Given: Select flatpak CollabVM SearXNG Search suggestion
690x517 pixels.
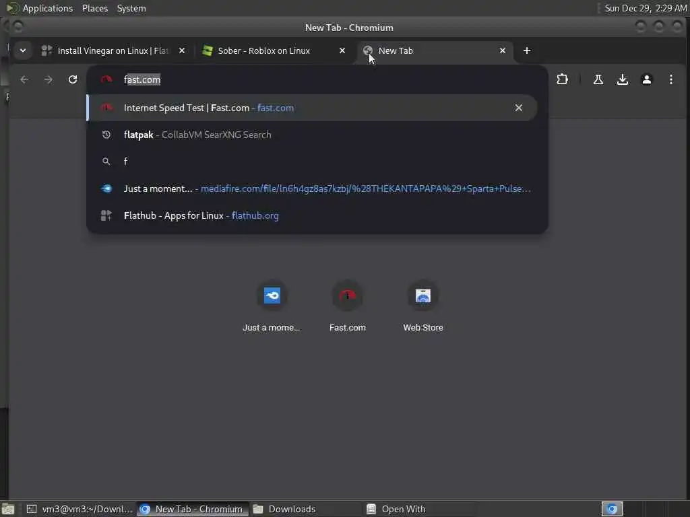Looking at the screenshot, I should (311, 135).
